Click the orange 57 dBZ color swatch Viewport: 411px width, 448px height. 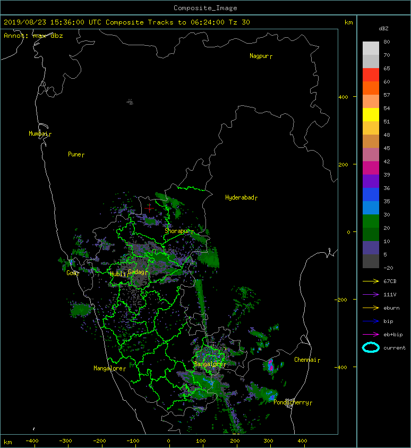(371, 88)
